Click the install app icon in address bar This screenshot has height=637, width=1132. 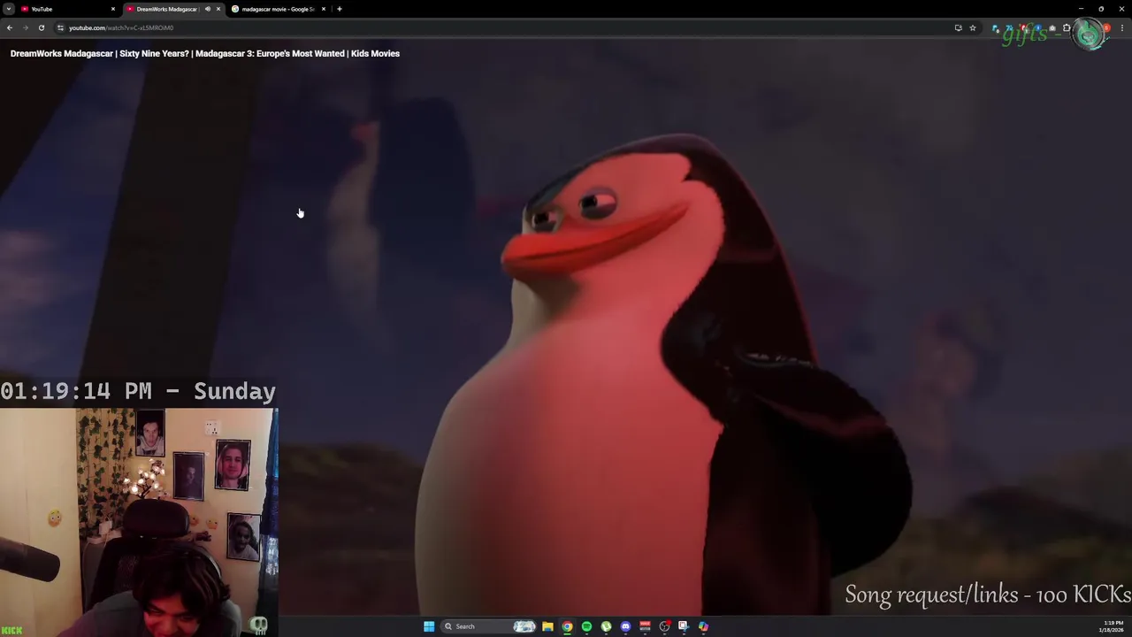pos(959,27)
